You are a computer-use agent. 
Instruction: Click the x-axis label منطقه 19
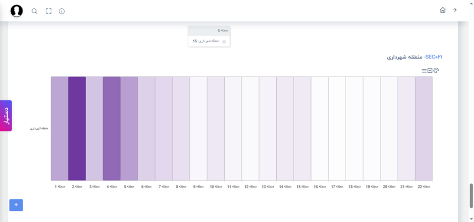click(372, 187)
